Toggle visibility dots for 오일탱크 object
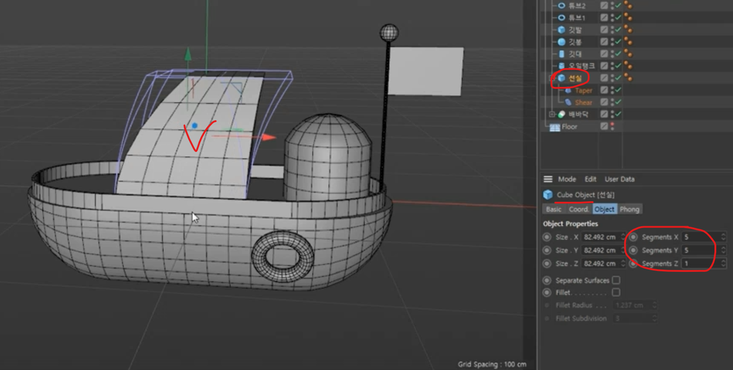This screenshot has height=370, width=733. pos(612,66)
